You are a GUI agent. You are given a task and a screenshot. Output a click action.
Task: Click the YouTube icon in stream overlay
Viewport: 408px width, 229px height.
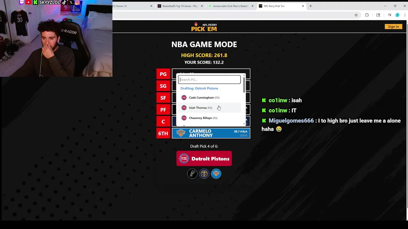[x=28, y=2]
